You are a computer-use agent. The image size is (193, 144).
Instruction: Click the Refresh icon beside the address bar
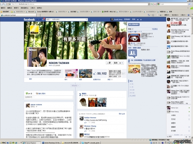[x=152, y=4]
